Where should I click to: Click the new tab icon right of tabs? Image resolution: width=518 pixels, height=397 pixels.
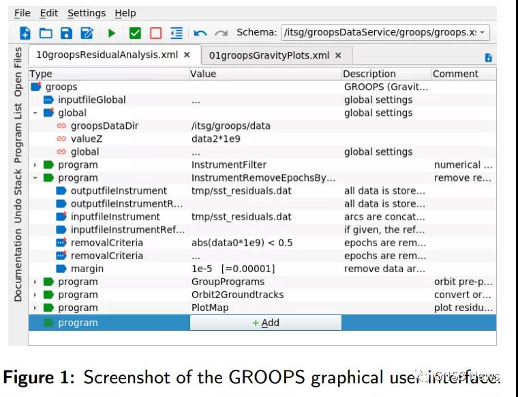tap(488, 58)
